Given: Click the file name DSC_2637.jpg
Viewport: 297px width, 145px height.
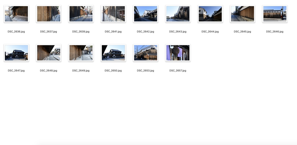Looking at the screenshot, I should coord(48,32).
